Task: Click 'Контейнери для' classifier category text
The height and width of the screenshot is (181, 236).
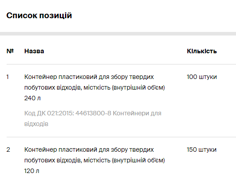Action: click(x=137, y=113)
